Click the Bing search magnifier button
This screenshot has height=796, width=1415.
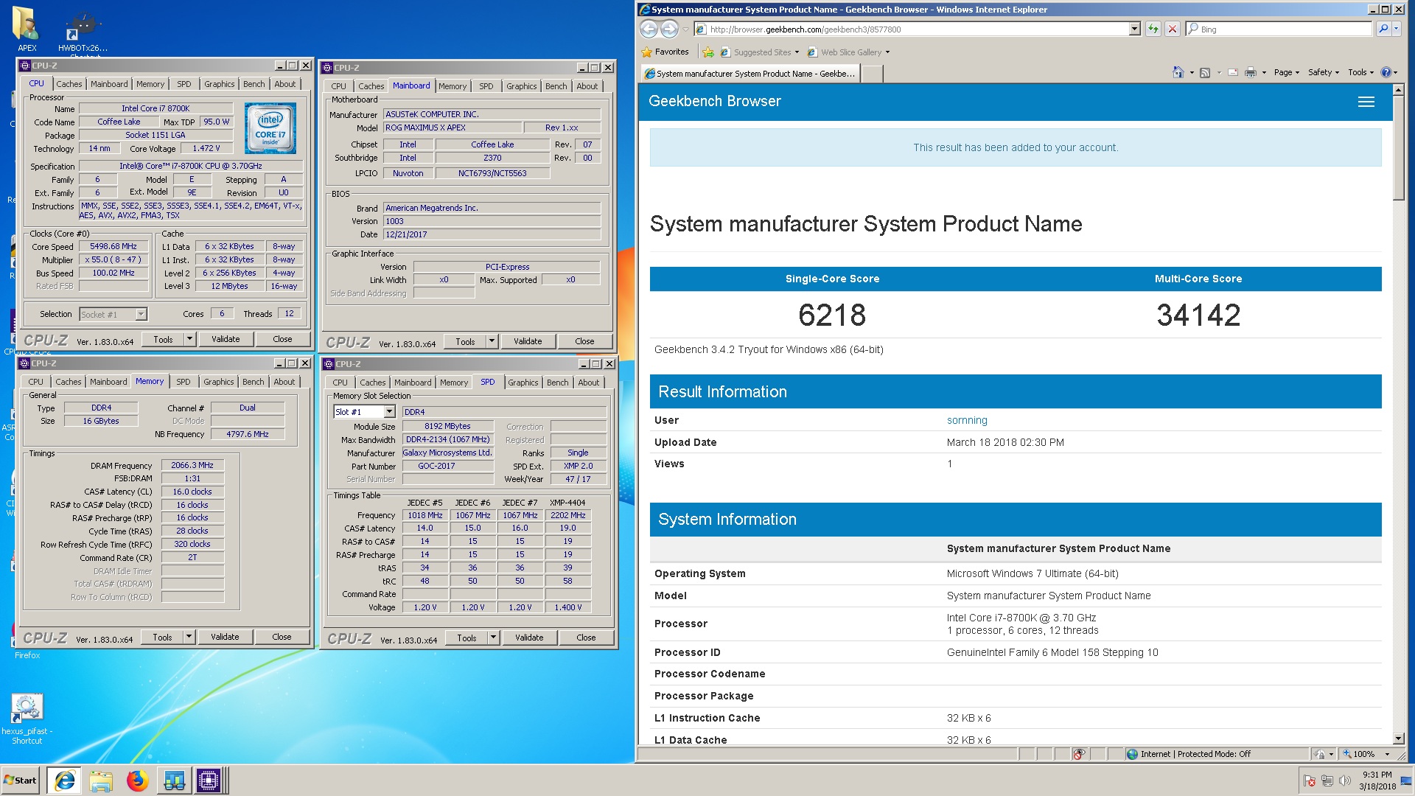pyautogui.click(x=1383, y=29)
